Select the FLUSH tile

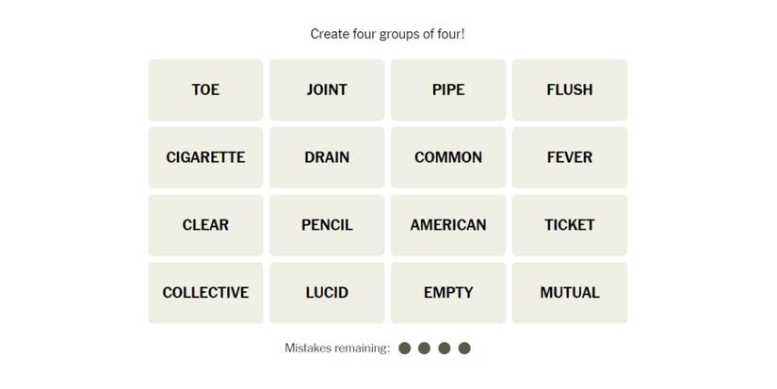570,89
